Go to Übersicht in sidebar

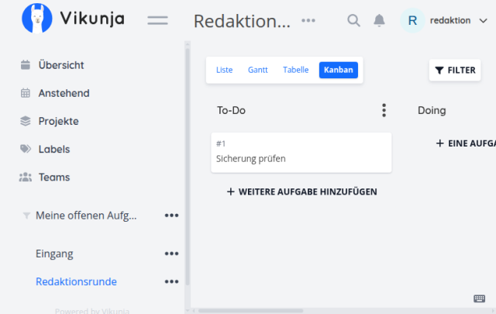point(61,65)
